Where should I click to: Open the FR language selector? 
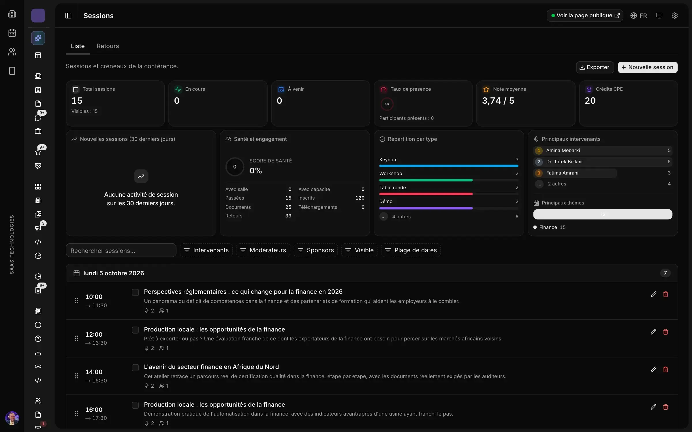(638, 16)
